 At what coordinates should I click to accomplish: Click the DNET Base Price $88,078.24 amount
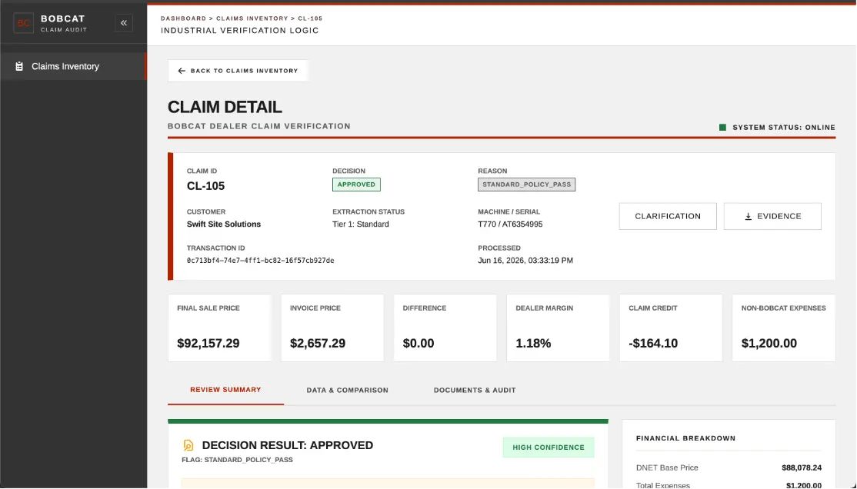[802, 467]
